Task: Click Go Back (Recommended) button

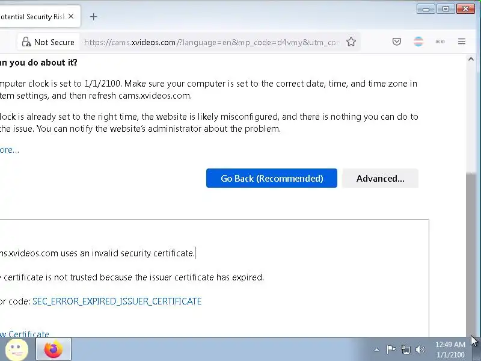Action: coord(272,178)
